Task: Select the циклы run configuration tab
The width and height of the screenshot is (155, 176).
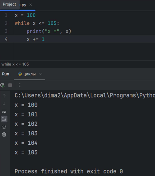Action: [x=30, y=74]
